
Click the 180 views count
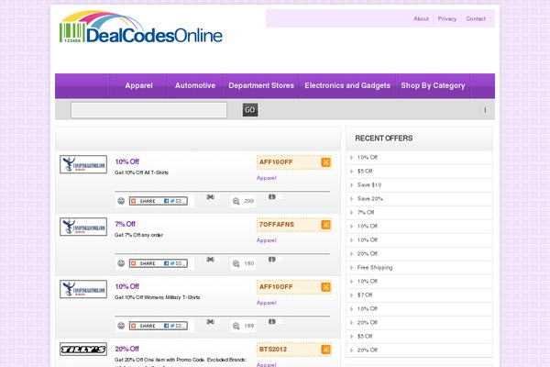(248, 263)
